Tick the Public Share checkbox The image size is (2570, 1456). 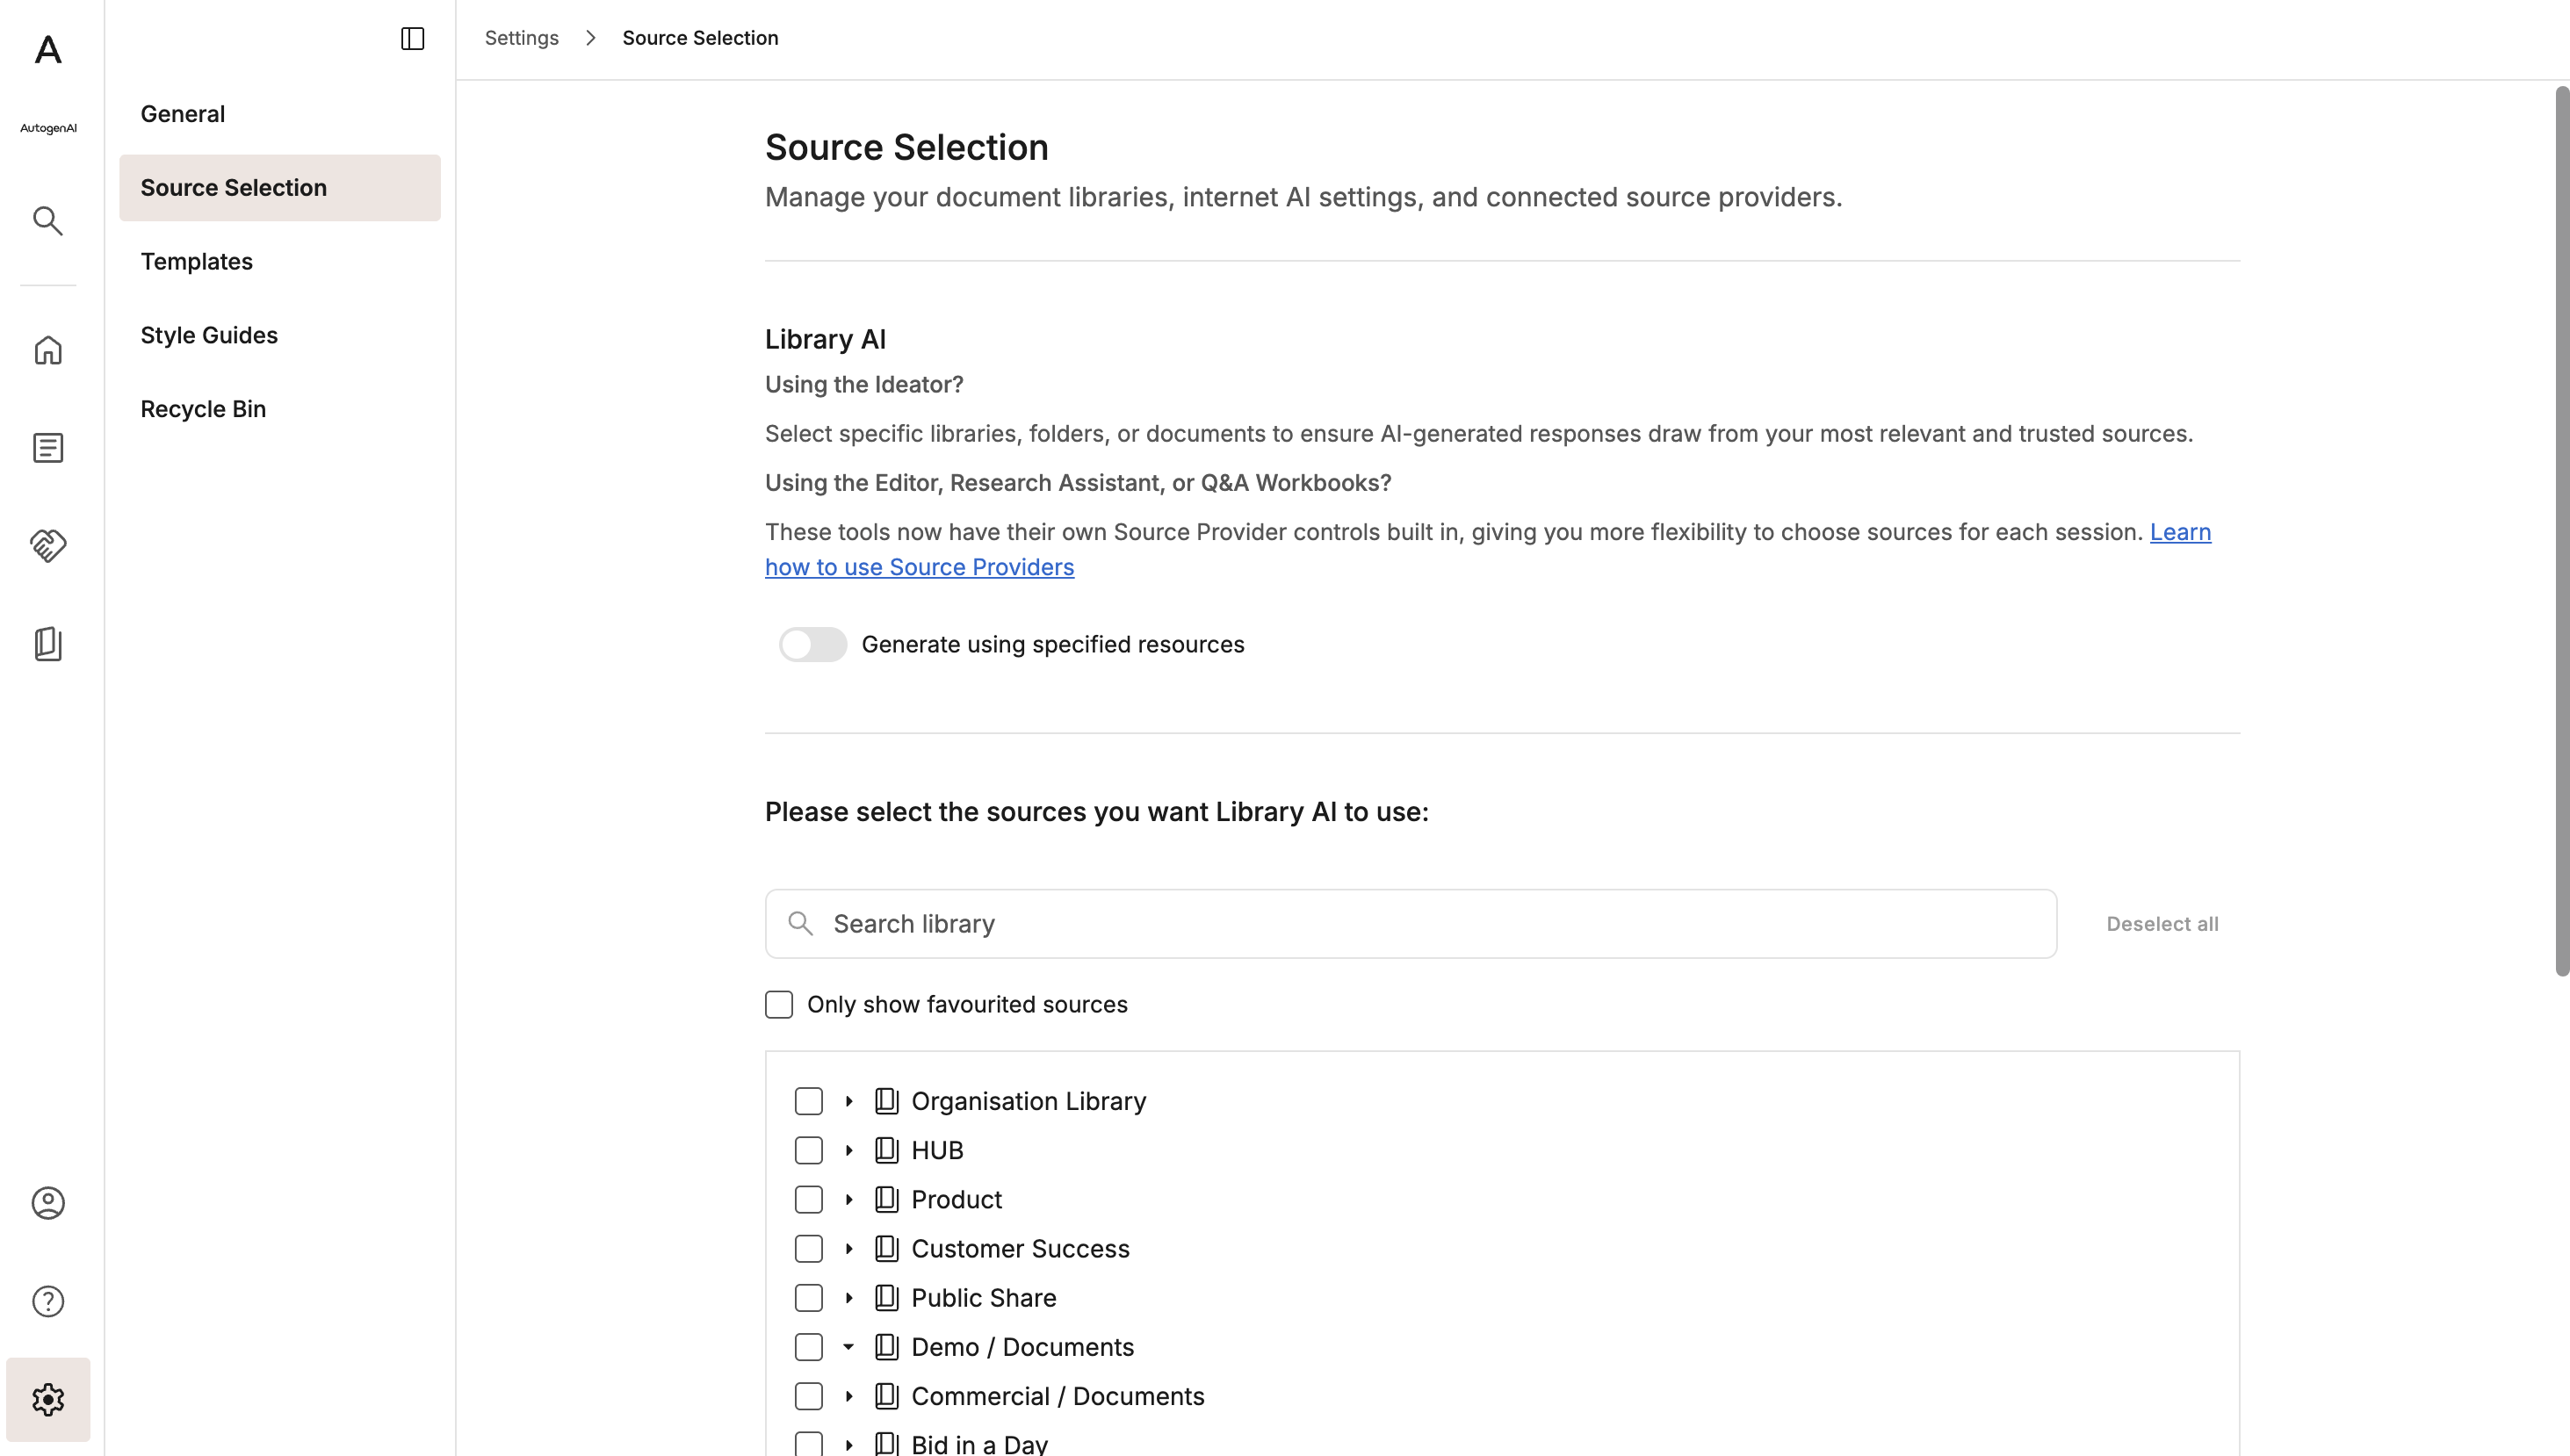[x=809, y=1298]
